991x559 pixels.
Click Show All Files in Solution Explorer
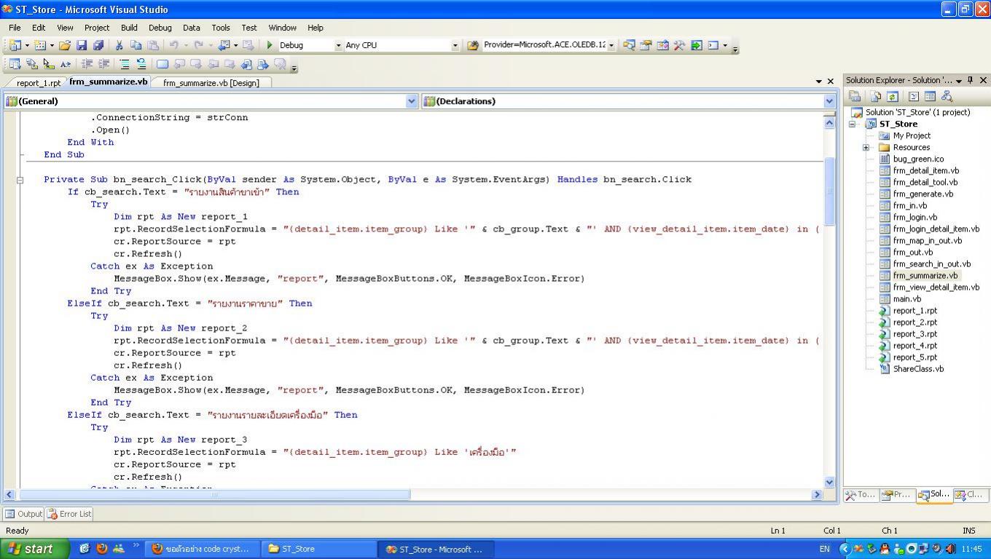[x=876, y=96]
